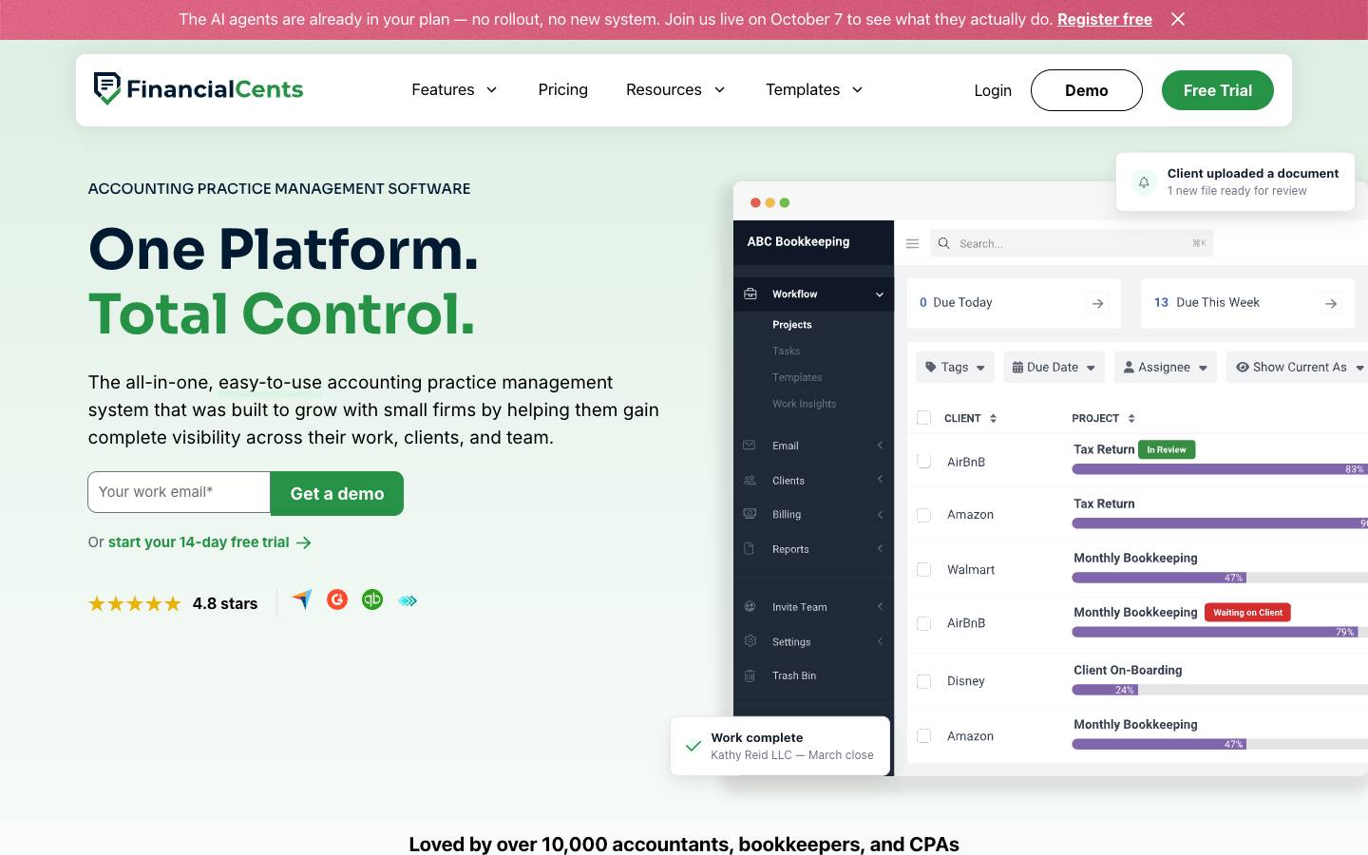Click the Invite Team icon in sidebar
The height and width of the screenshot is (855, 1368).
(x=750, y=606)
